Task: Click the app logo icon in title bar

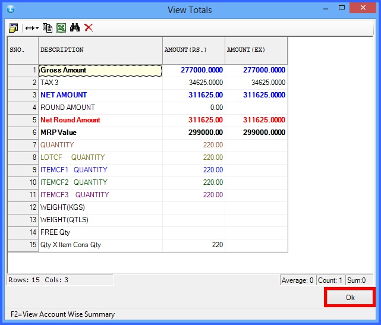Action: coord(11,10)
